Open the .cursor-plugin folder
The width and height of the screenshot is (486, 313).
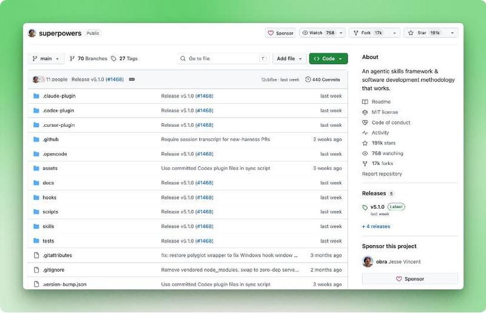click(58, 125)
